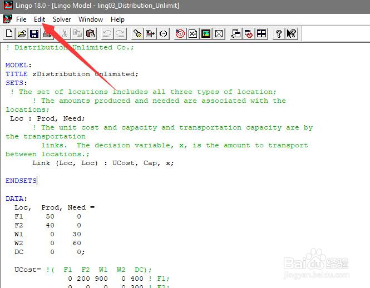This screenshot has width=370, height=288.
Task: Match parenthesis using the toolbar icon
Action: 163,34
